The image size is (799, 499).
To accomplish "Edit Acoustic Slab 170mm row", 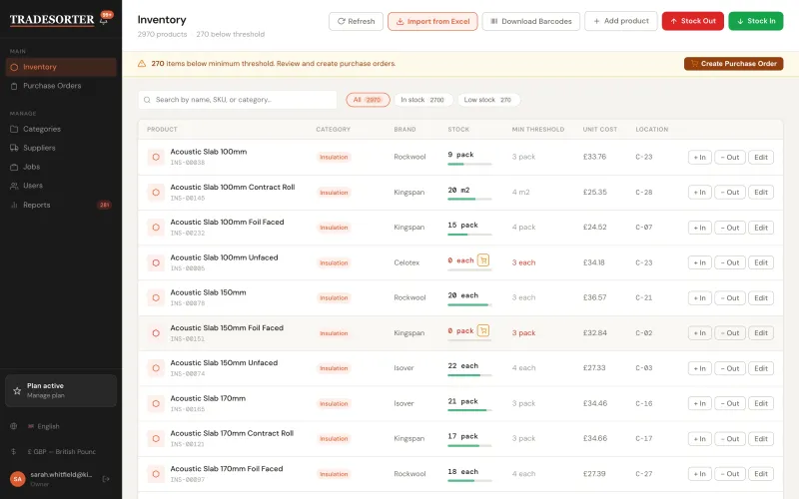I will point(761,404).
